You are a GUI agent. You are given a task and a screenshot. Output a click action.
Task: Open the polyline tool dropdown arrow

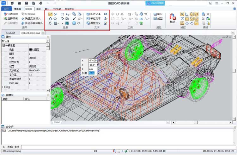(70, 14)
